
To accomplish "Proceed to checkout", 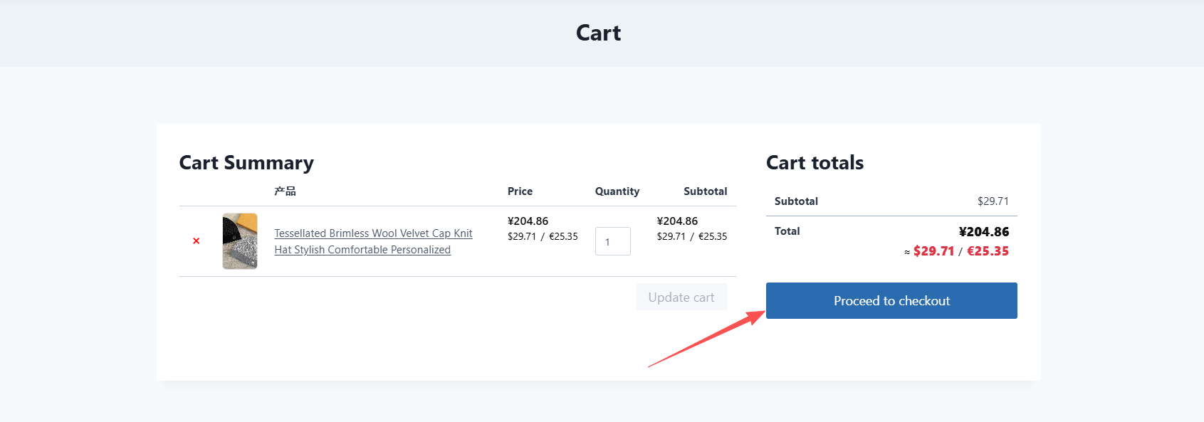I will tap(891, 301).
